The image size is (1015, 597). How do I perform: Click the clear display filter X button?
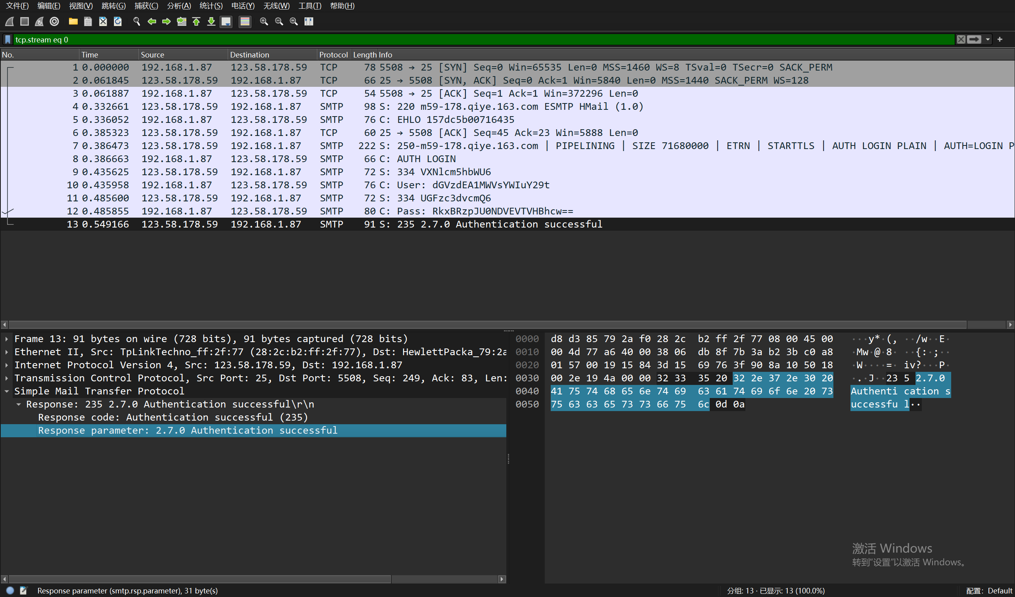click(x=961, y=40)
